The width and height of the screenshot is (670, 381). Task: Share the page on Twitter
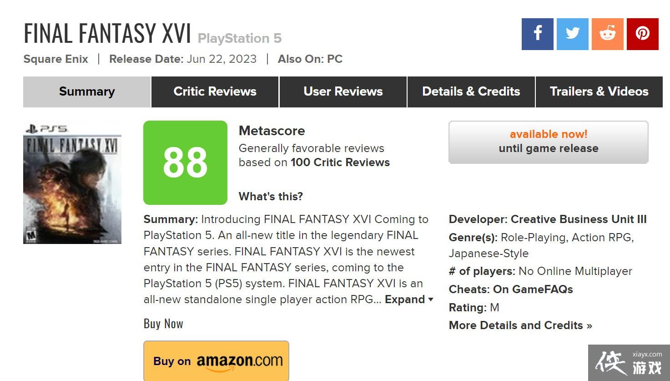(572, 34)
